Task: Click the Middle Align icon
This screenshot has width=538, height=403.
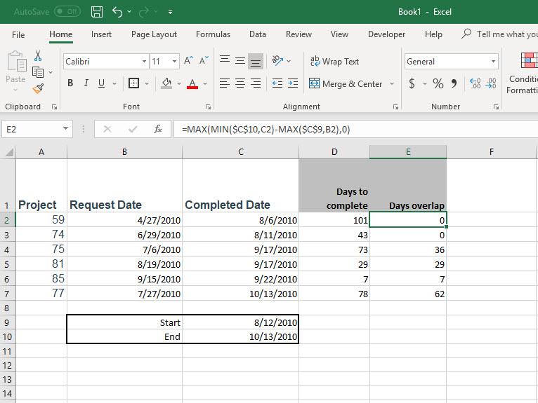Action: 240,61
